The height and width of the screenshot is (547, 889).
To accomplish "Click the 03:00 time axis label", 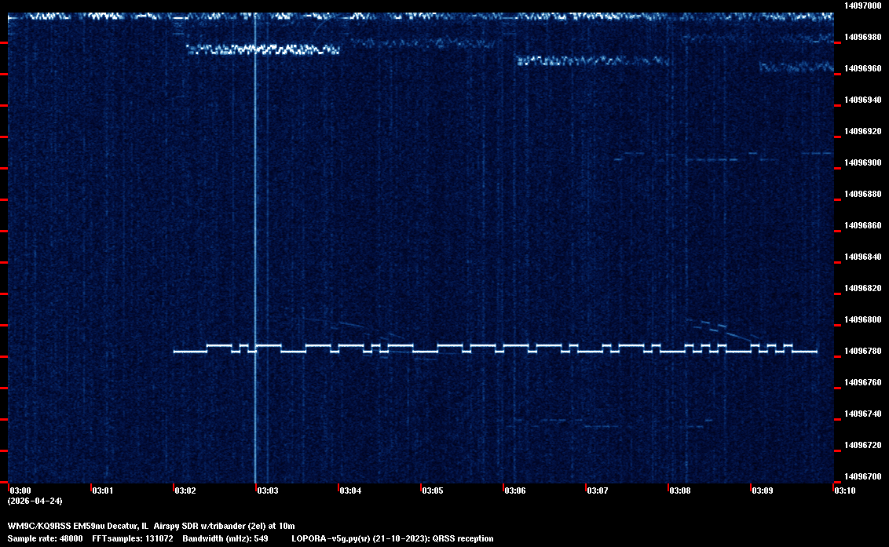I will point(20,491).
